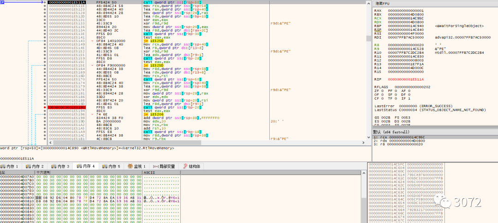498x223 pixels.
Task: Click the 十六进制 hex column header
Action: (x=89, y=172)
